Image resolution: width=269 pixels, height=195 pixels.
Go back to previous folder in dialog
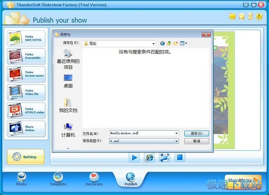[x=162, y=43]
